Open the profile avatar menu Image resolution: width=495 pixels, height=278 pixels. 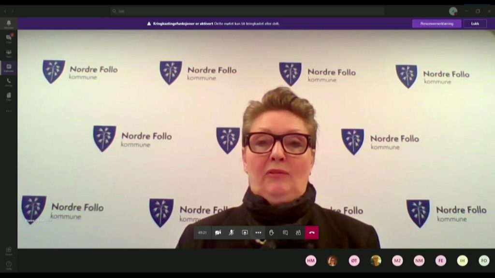[x=453, y=11]
